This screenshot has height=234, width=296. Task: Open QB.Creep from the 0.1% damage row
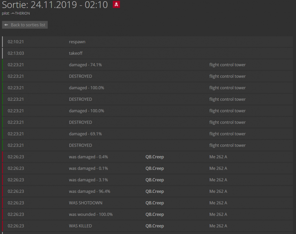(154, 168)
